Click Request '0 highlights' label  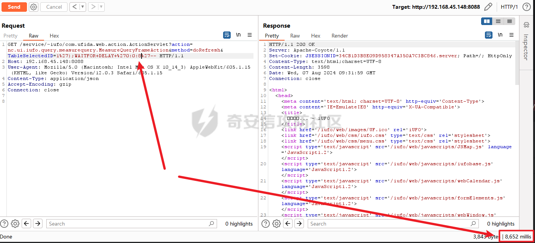pyautogui.click(x=239, y=224)
